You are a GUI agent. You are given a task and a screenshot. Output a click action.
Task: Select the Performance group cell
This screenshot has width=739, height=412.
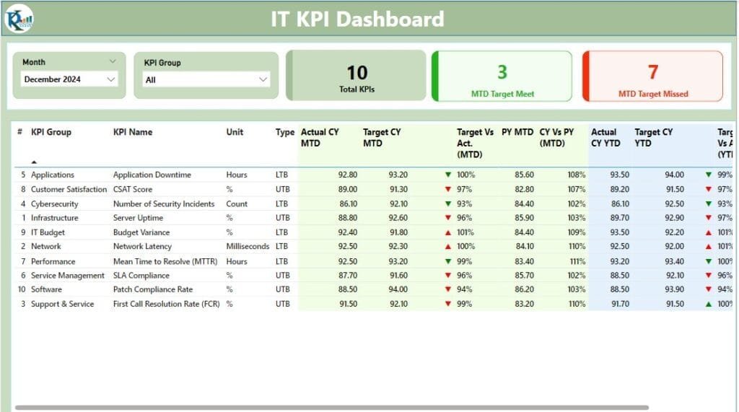pos(53,262)
